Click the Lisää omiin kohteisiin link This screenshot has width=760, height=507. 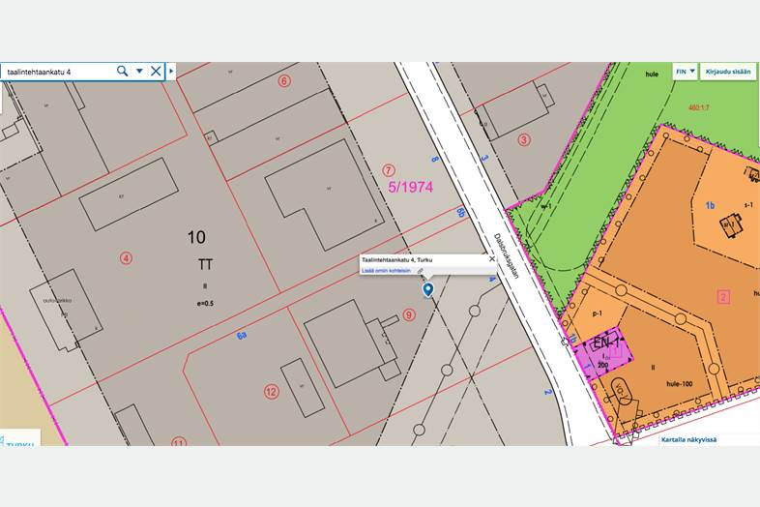click(x=388, y=271)
